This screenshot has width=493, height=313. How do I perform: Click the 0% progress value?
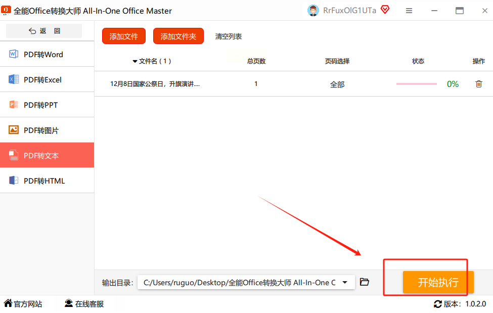(453, 84)
